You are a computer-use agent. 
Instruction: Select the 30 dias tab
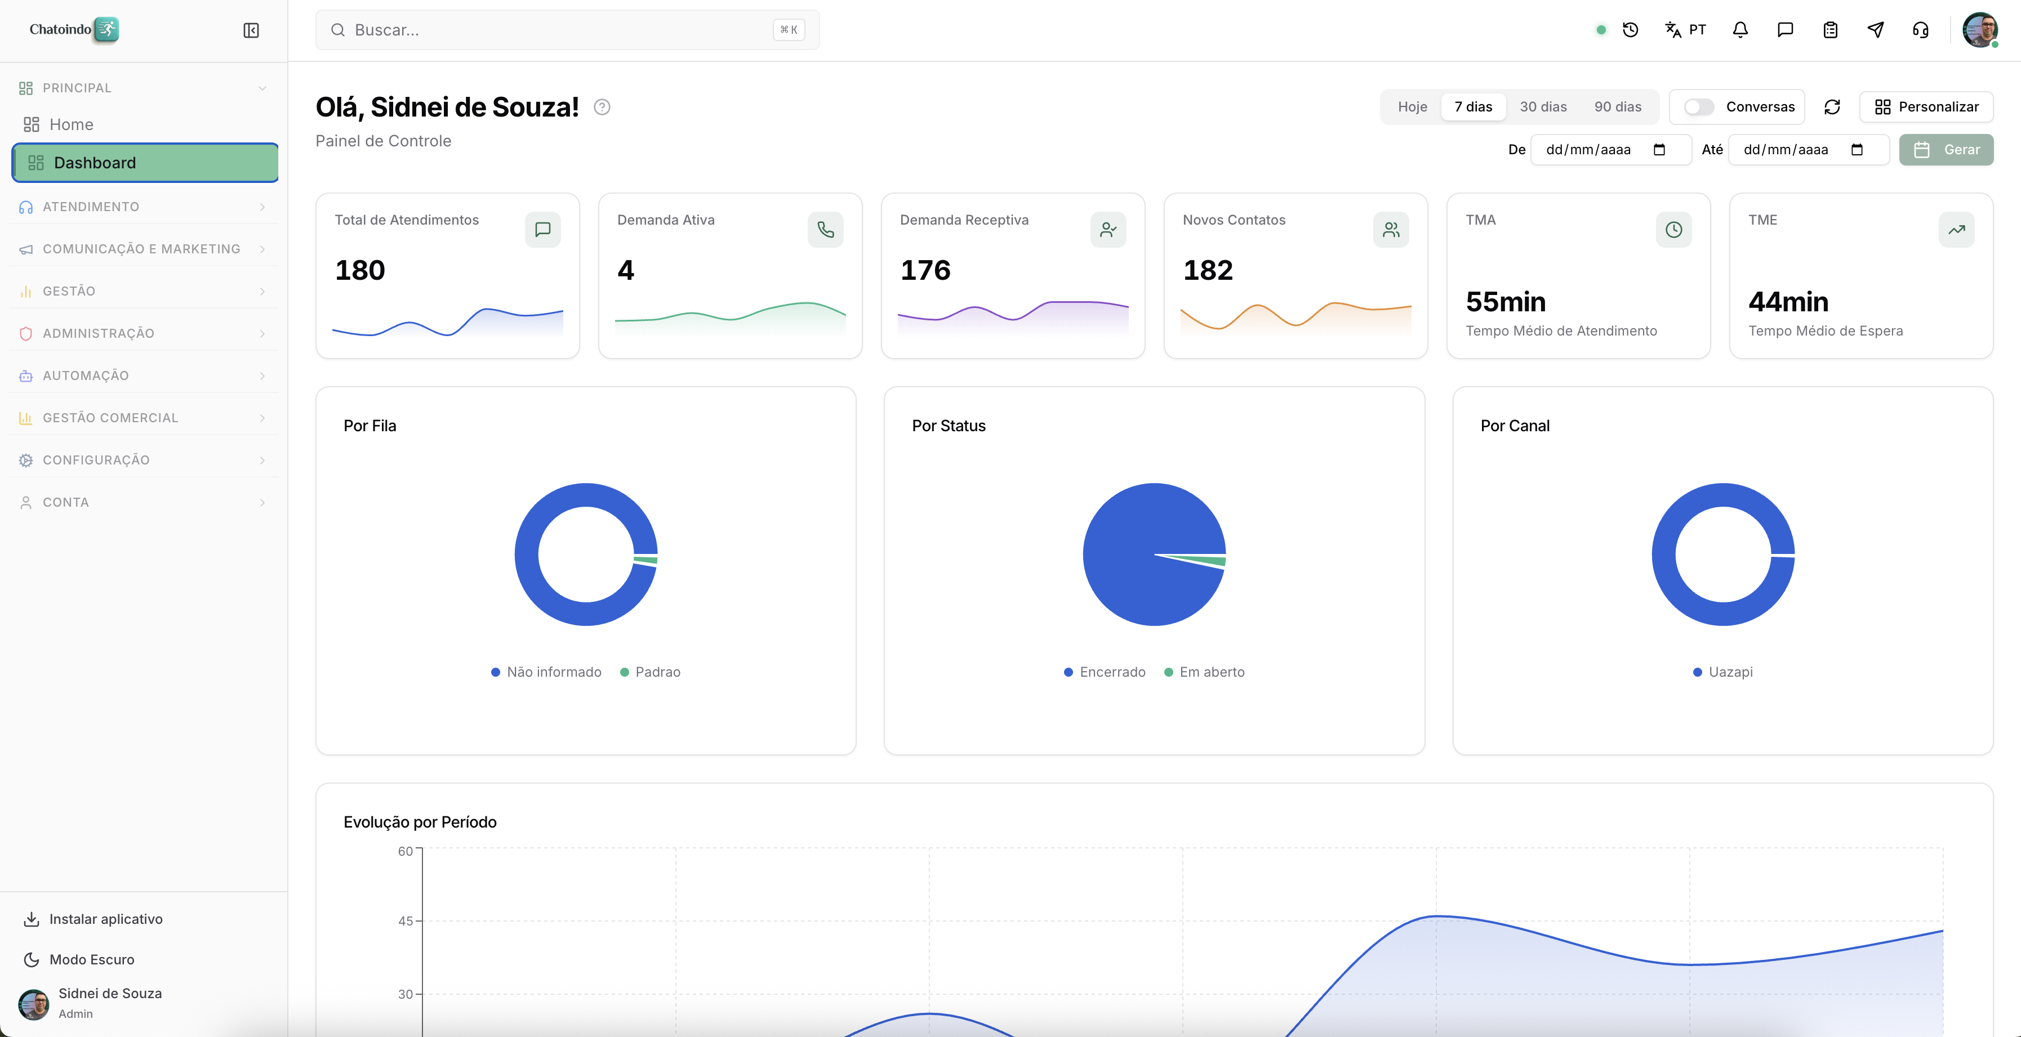coord(1542,106)
